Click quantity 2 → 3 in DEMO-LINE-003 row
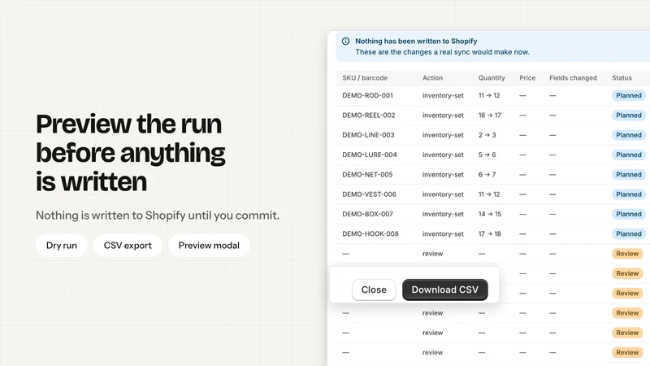 point(487,135)
